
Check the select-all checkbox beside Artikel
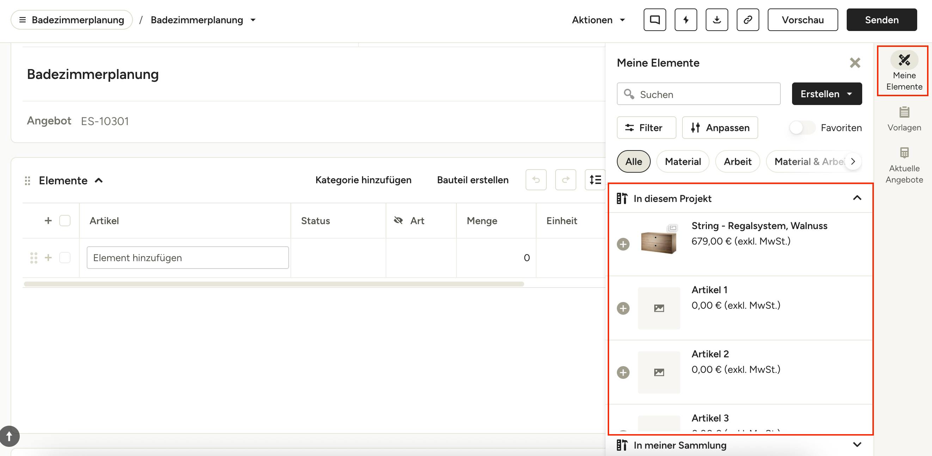tap(65, 221)
